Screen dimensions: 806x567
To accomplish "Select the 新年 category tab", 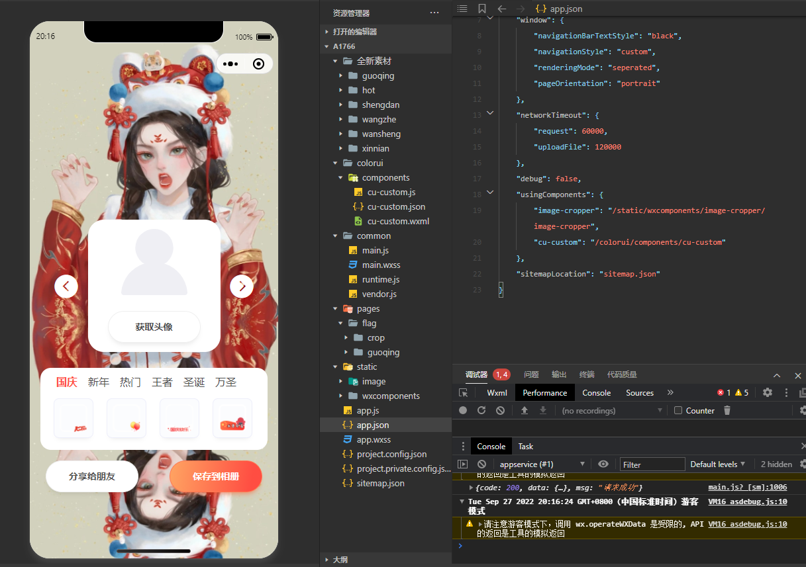I will 99,382.
